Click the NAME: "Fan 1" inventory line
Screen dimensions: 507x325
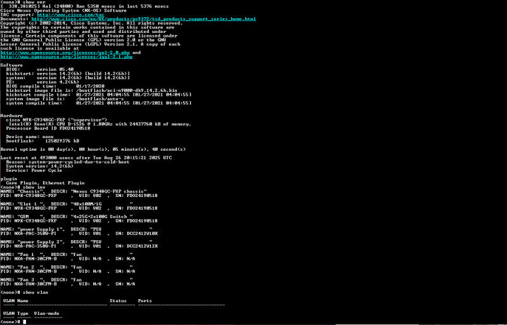(x=67, y=255)
